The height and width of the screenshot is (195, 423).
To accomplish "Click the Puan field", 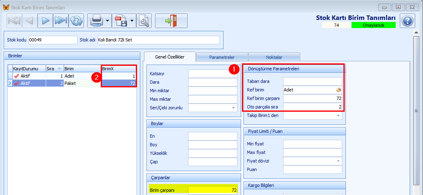I will (x=312, y=170).
